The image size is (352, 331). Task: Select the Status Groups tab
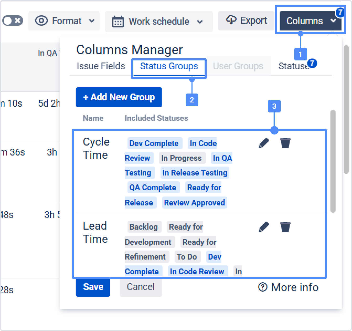pyautogui.click(x=169, y=66)
